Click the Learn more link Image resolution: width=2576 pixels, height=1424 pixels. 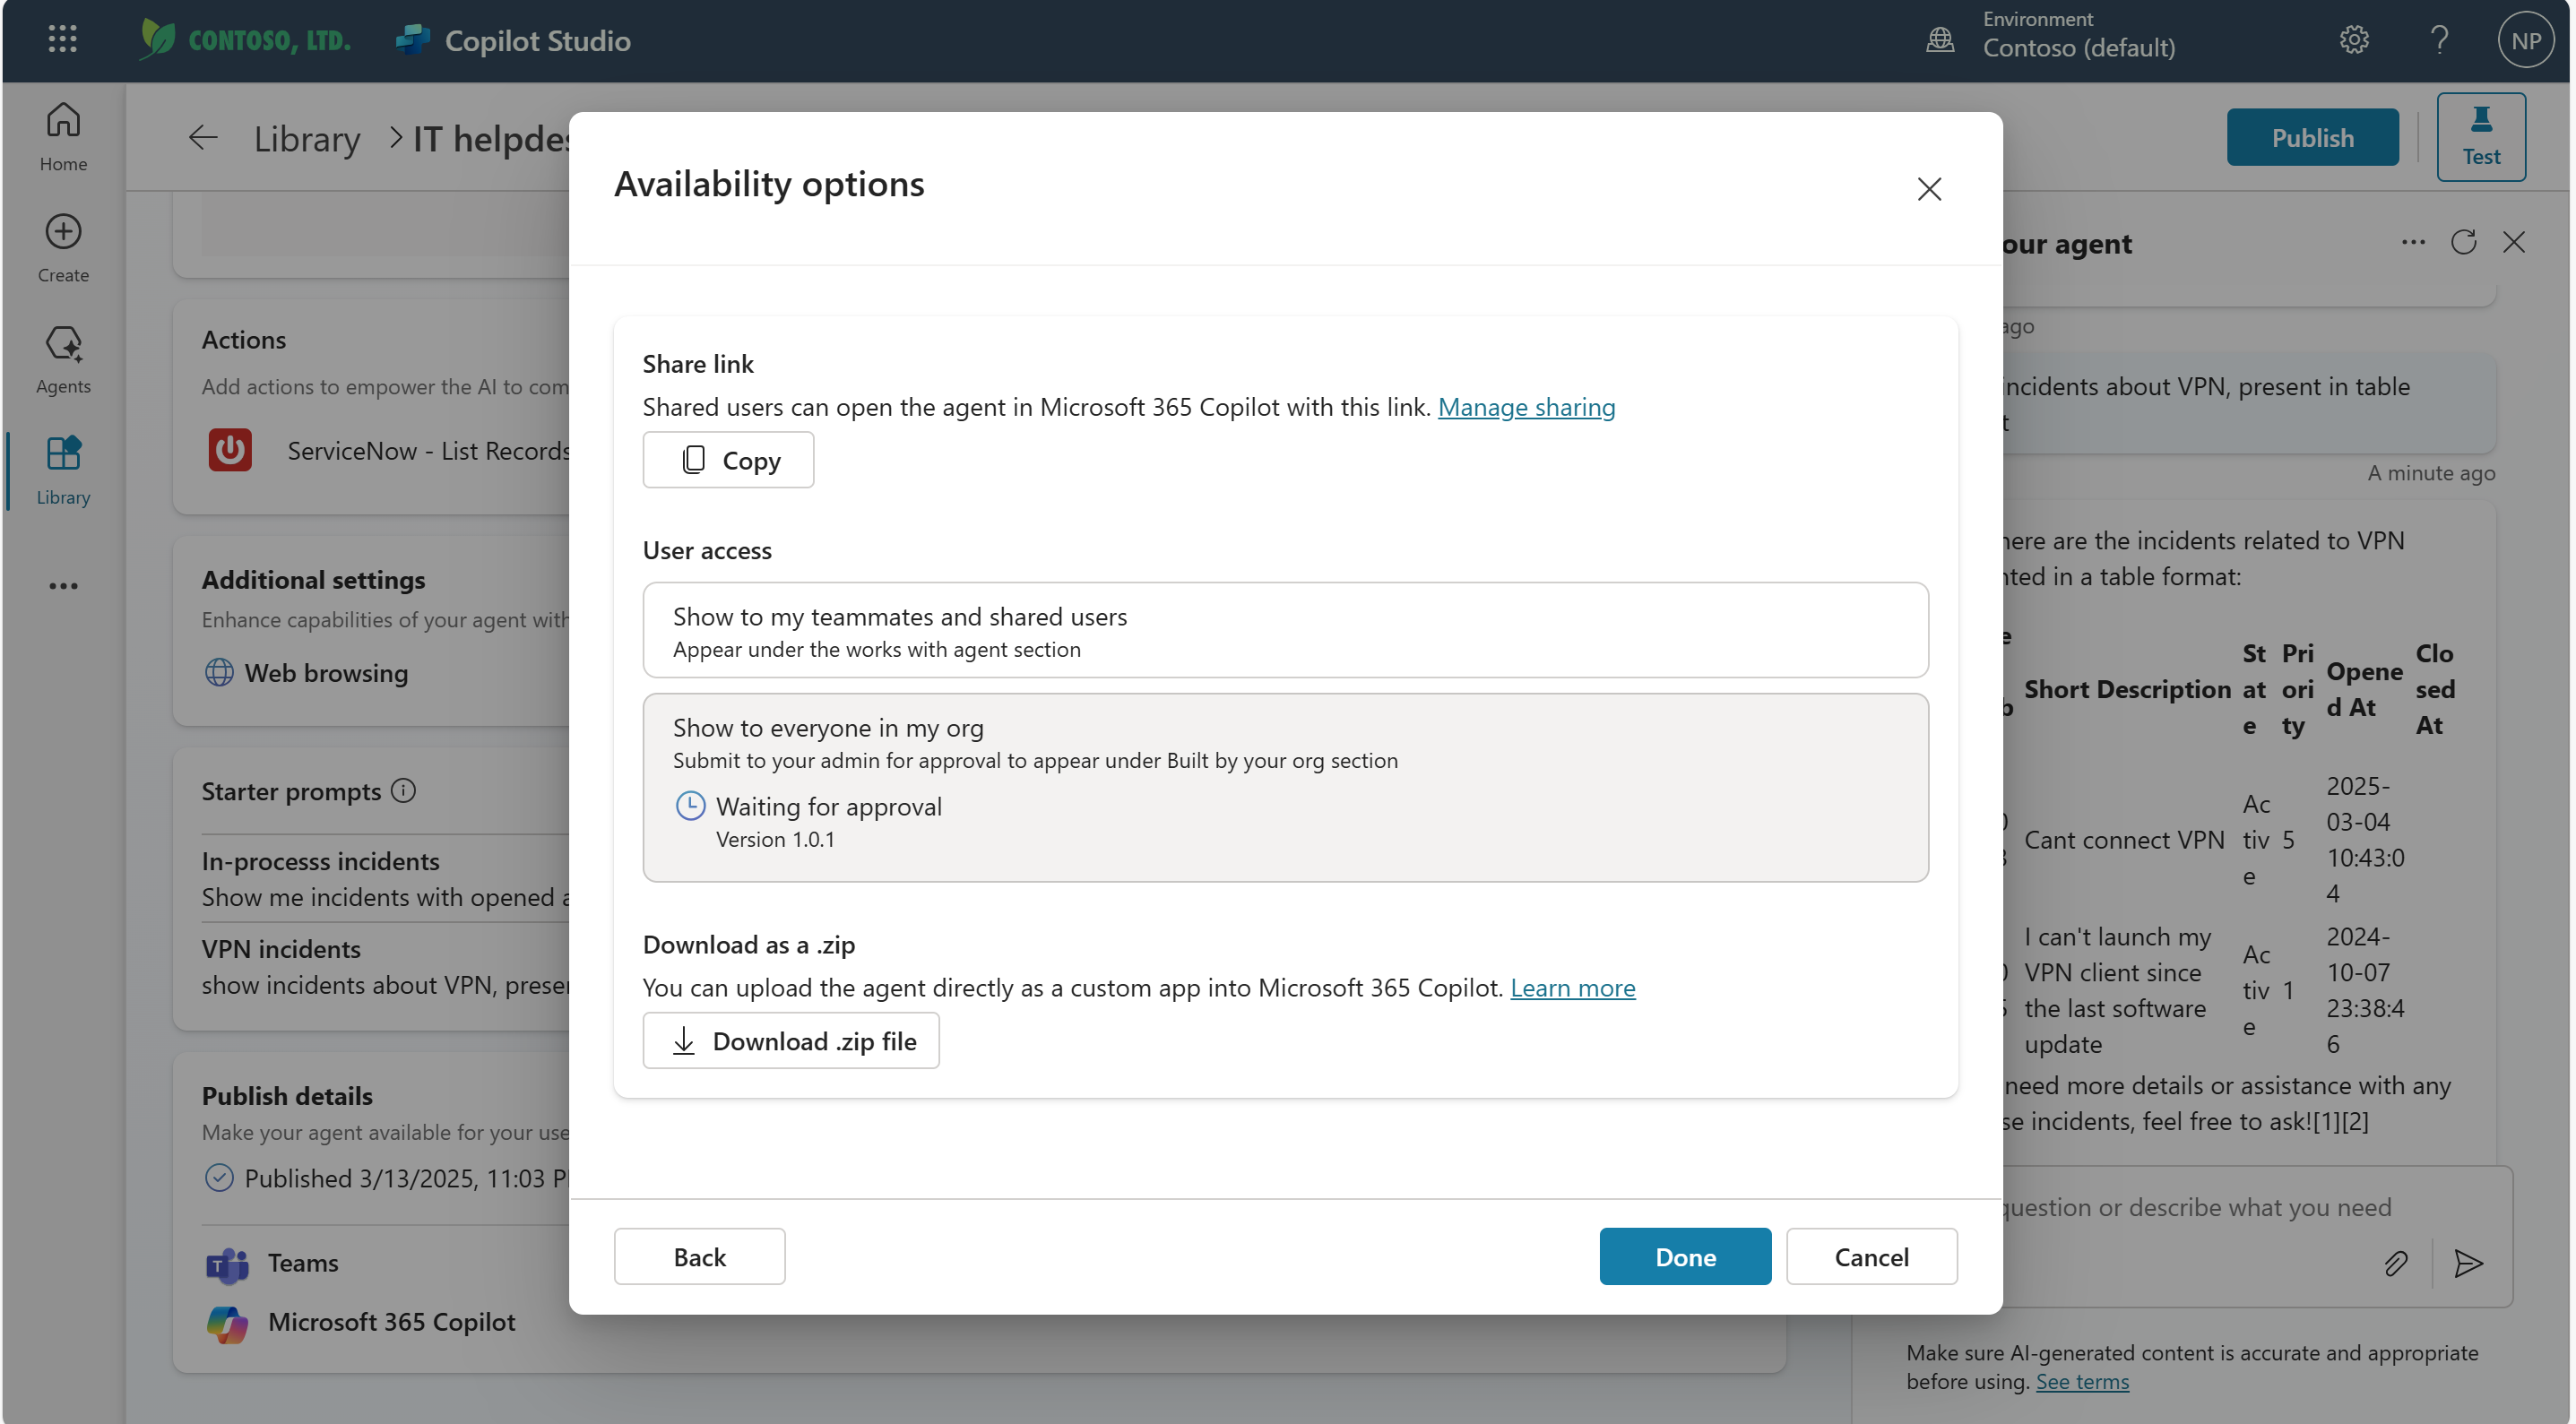click(1569, 986)
